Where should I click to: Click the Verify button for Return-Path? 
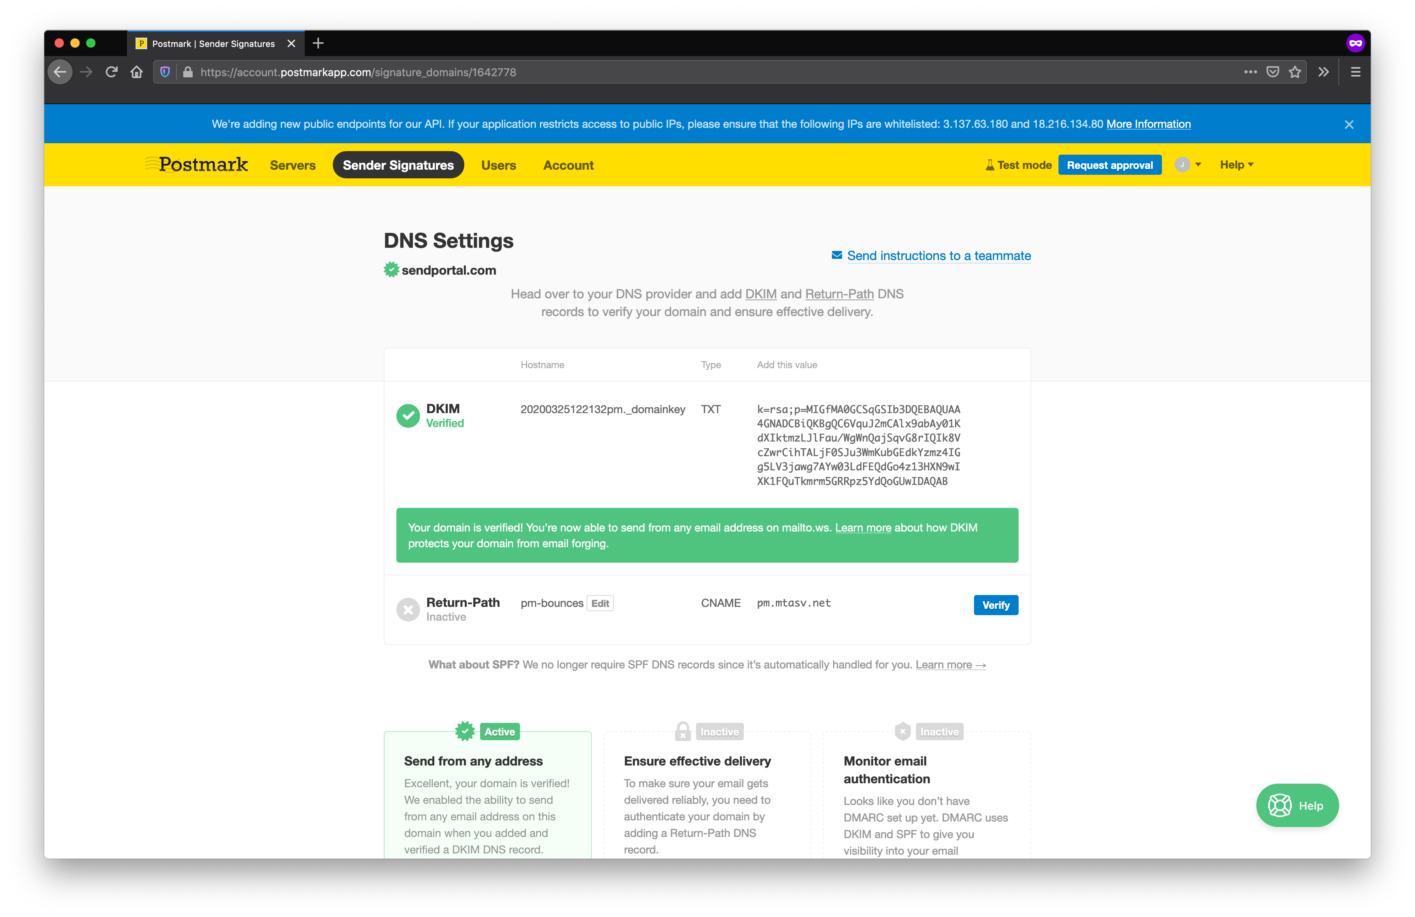995,605
